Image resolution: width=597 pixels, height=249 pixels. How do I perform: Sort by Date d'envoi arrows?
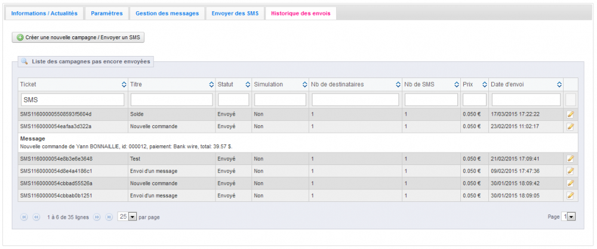click(559, 85)
